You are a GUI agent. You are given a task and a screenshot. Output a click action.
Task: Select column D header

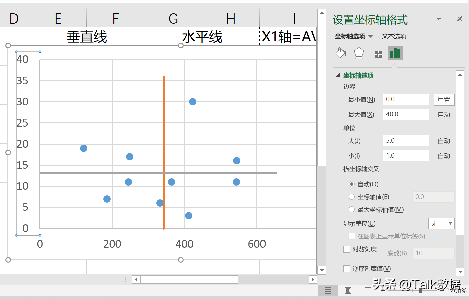pyautogui.click(x=14, y=18)
